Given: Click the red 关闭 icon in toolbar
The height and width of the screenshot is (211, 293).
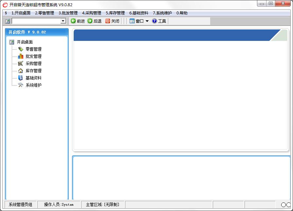Looking at the screenshot, I should [108, 21].
